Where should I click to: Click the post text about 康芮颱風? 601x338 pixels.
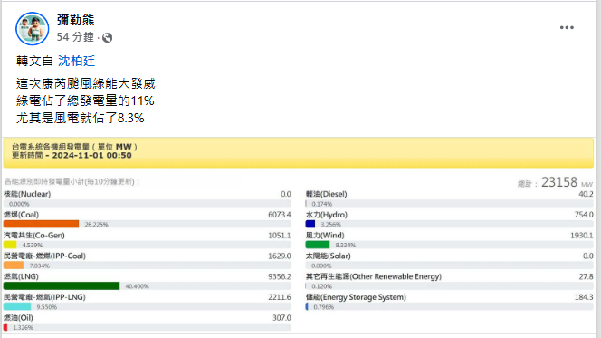tap(85, 101)
